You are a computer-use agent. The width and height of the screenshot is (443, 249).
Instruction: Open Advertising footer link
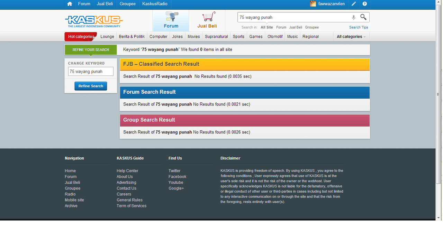(x=126, y=183)
